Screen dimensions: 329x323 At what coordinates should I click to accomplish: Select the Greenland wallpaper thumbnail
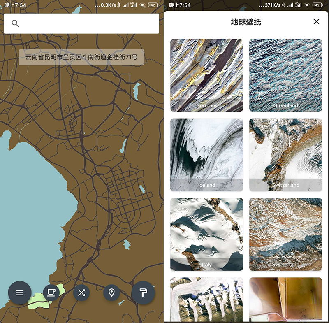285,75
